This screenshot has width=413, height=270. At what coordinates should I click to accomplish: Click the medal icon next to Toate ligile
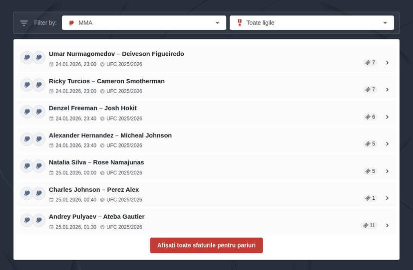click(240, 23)
